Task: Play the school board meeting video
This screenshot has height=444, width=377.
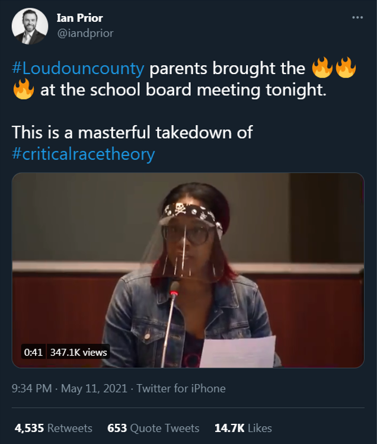Action: 188,270
